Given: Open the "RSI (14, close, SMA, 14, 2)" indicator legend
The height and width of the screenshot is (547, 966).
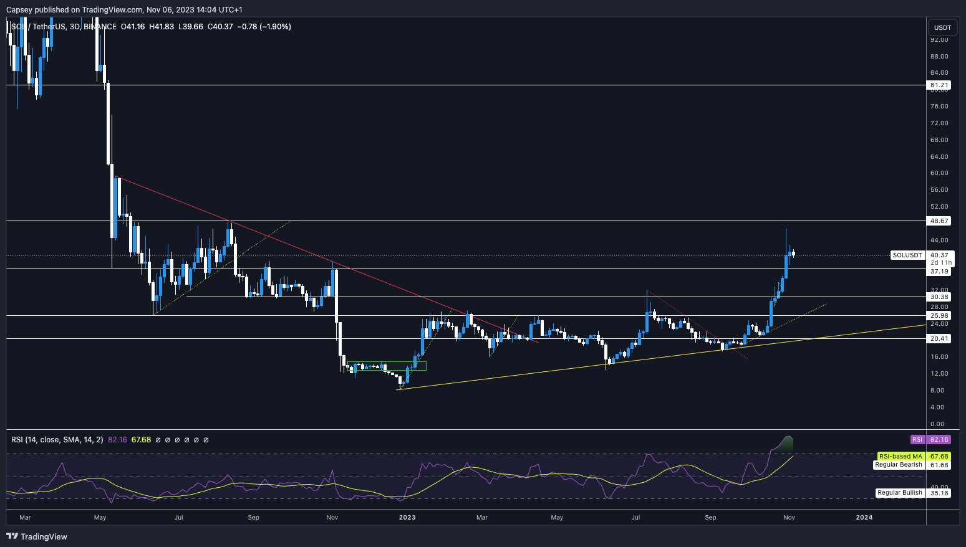Looking at the screenshot, I should click(x=57, y=440).
